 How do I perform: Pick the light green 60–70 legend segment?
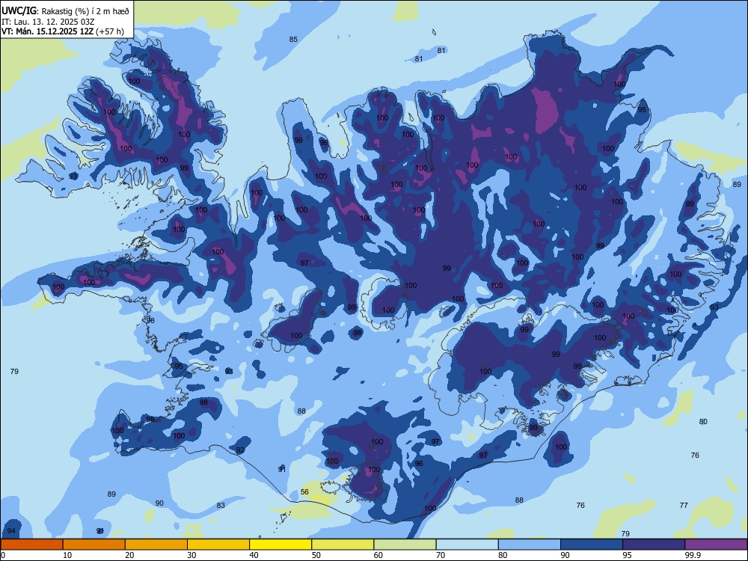click(405, 545)
